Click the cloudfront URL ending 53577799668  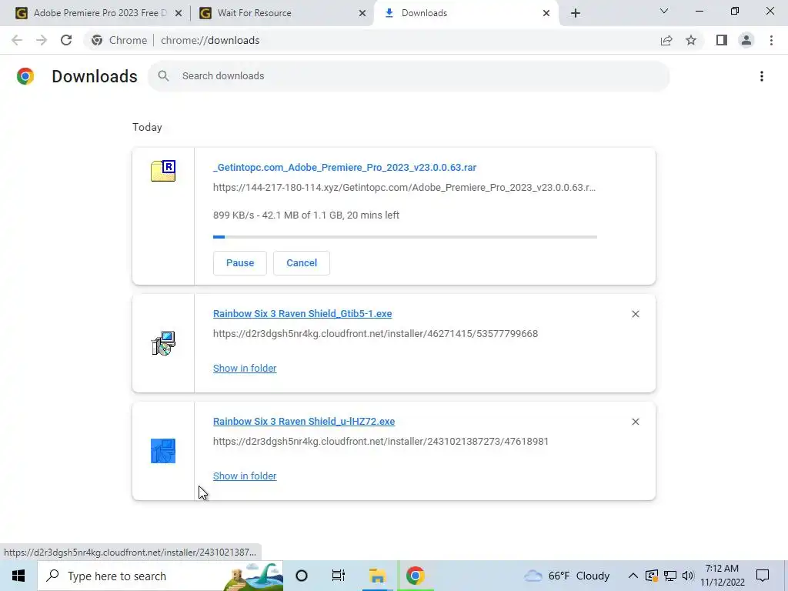pyautogui.click(x=376, y=334)
